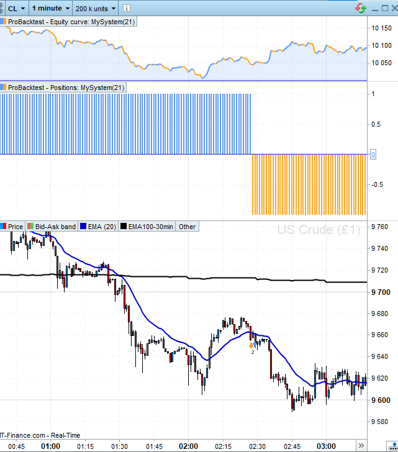Click the 01:30 time axis label

120,446
